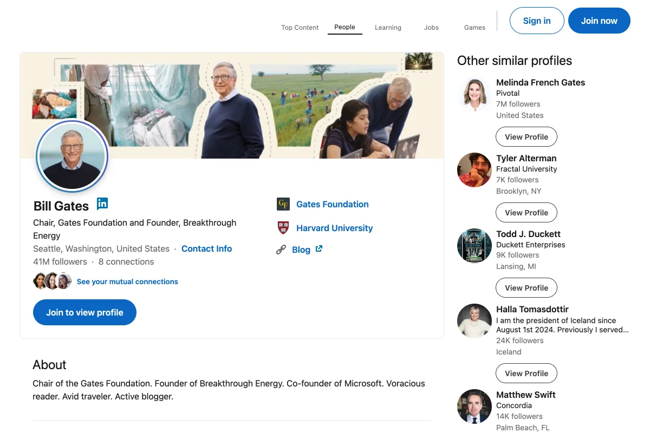The image size is (650, 433).
Task: Click the Other similar profiles heading
Action: click(x=515, y=61)
